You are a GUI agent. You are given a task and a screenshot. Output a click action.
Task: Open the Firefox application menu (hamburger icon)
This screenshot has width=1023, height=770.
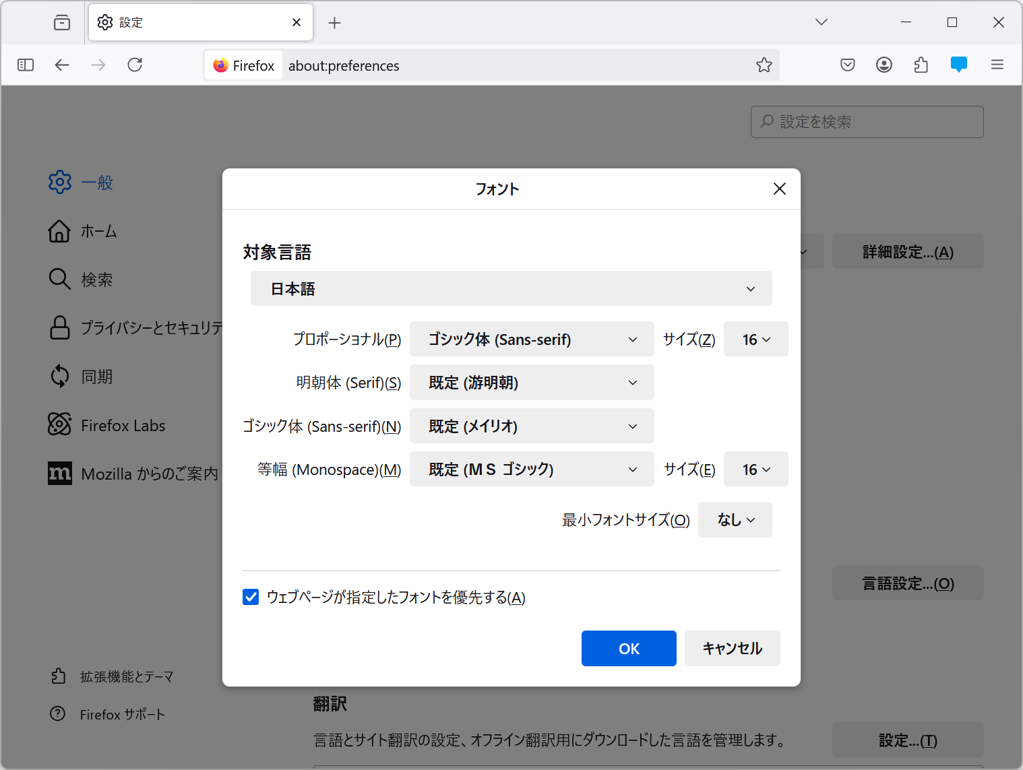[997, 65]
